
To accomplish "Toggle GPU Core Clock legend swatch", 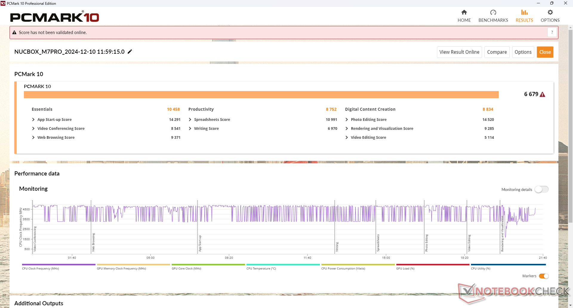I will 208,264.
